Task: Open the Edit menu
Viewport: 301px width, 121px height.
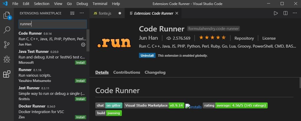Action: click(26, 4)
